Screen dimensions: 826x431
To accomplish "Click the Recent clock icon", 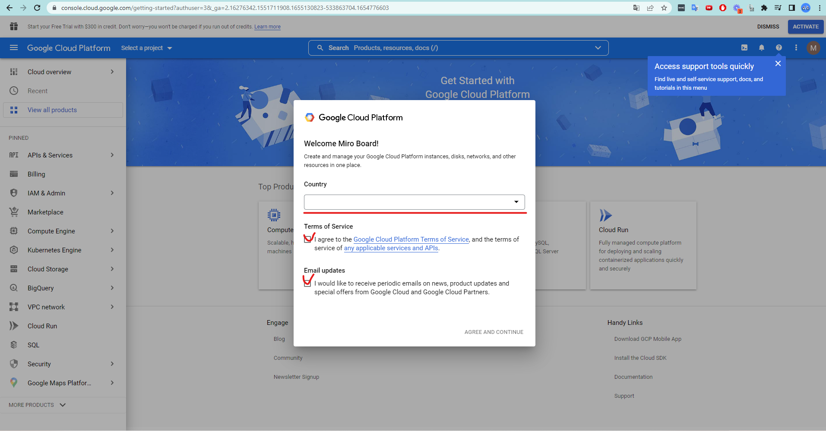I will pos(14,91).
